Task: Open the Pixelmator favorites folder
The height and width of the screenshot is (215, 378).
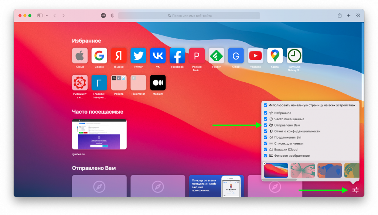Action: (138, 83)
